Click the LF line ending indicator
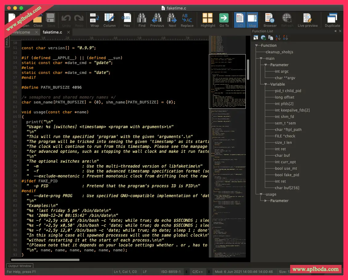Screen dimensions: 348x280 pyautogui.click(x=145, y=272)
